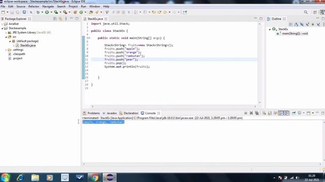
Task: Toggle Hide Static Members in Outline
Action: pyautogui.click(x=307, y=25)
